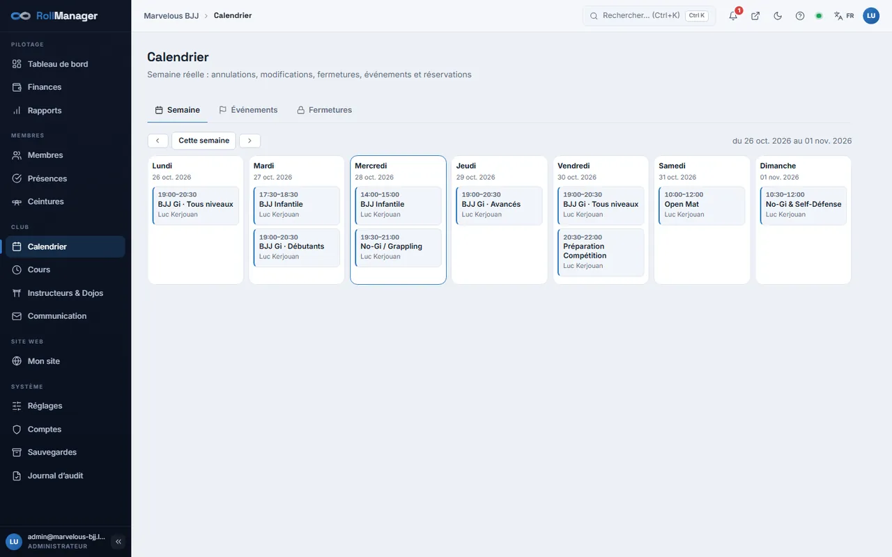Open the Membres page
Image resolution: width=892 pixels, height=557 pixels.
click(66, 155)
